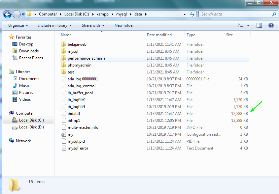Expand arrow after Computer in address bar
The image size is (279, 194).
click(x=61, y=14)
